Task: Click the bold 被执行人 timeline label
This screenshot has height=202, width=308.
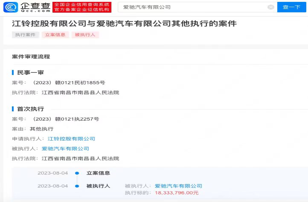Action: [x=98, y=186]
